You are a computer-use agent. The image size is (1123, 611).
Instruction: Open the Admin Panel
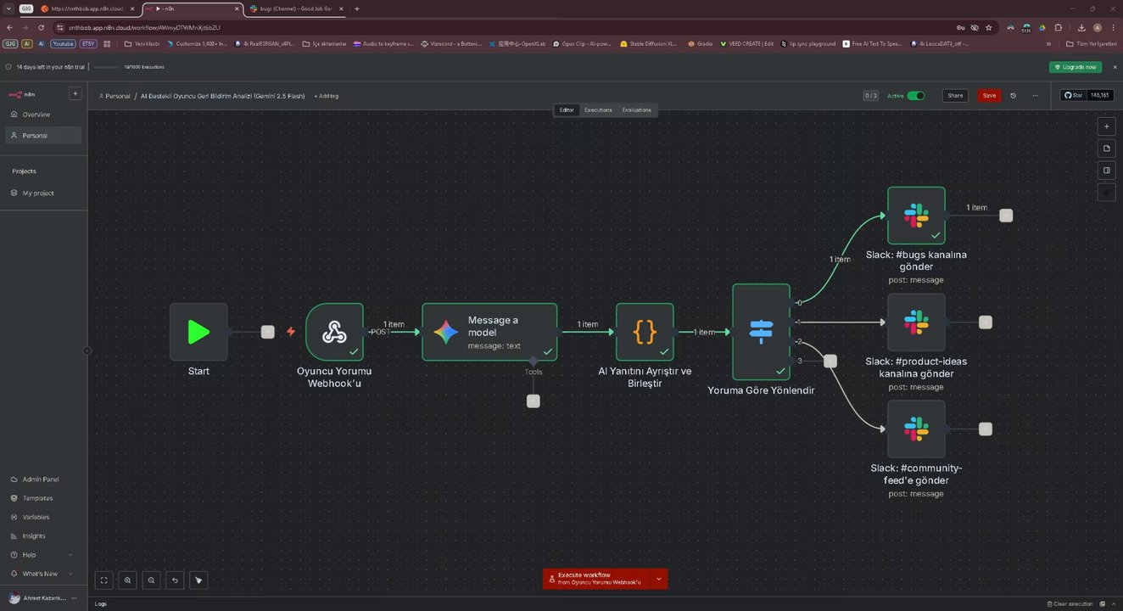coord(42,479)
